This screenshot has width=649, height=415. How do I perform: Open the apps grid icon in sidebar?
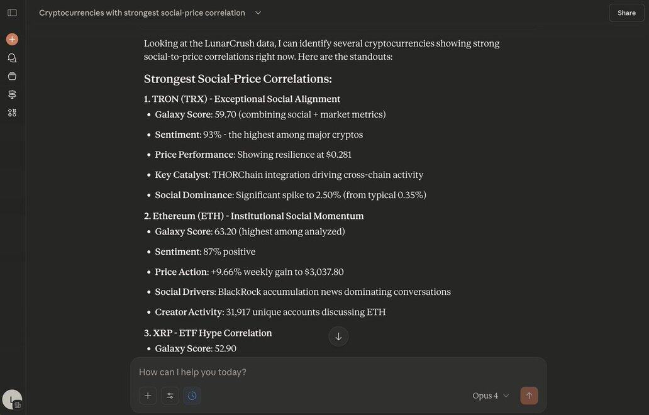pos(12,113)
